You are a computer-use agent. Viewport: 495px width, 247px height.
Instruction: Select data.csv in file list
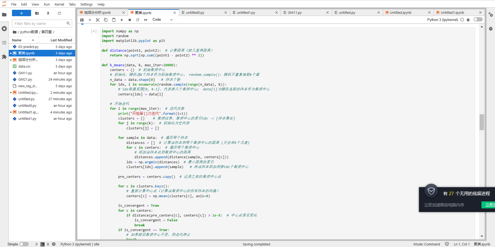pyautogui.click(x=42, y=66)
